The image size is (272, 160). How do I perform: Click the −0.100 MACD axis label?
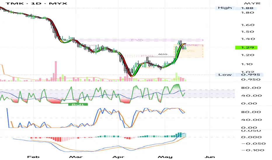(253, 150)
